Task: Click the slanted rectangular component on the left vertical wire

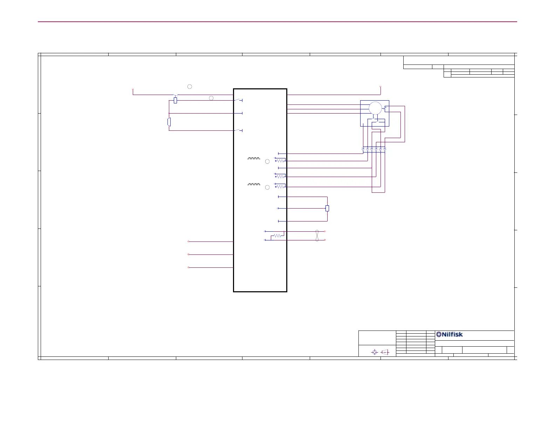Action: point(169,122)
